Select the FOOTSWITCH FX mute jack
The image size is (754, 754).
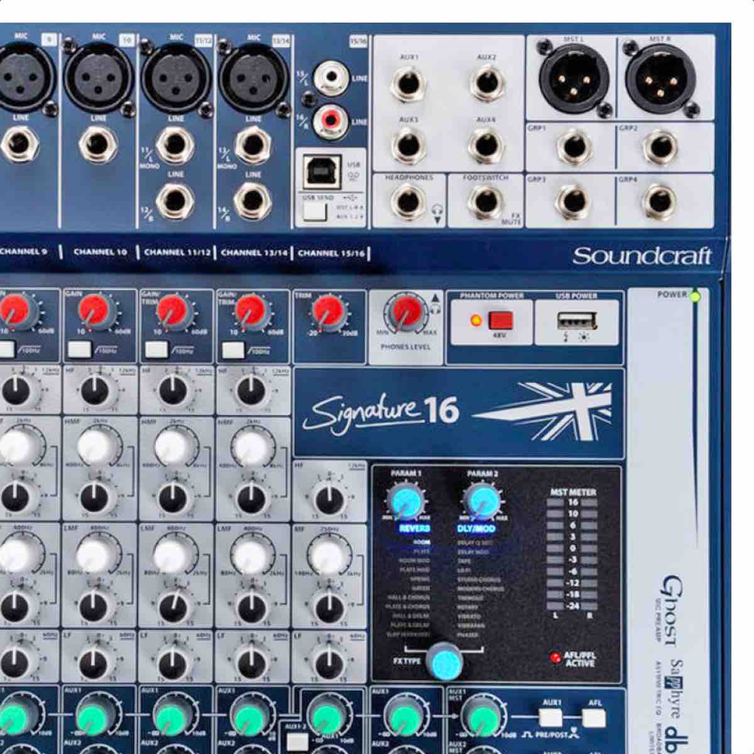pyautogui.click(x=484, y=202)
